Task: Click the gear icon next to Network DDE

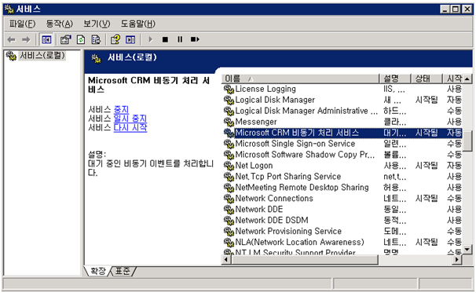Action: (x=229, y=209)
